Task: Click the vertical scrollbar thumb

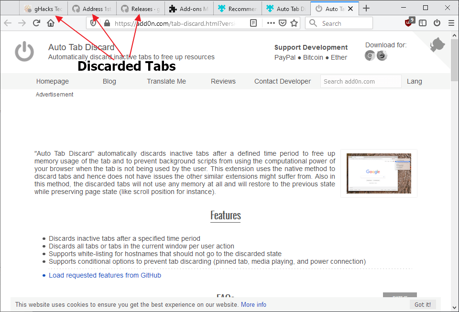Action: click(x=454, y=60)
